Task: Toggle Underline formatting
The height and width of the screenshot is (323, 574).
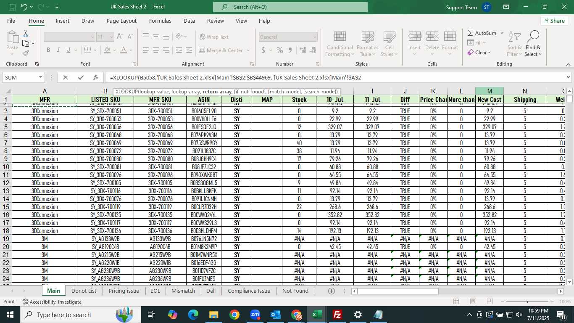Action: coord(68,50)
